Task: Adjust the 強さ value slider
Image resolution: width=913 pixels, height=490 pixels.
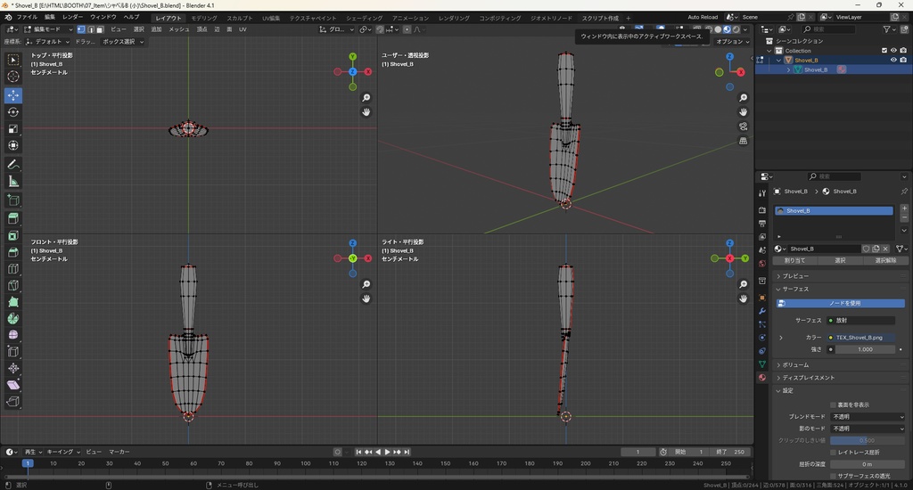Action: point(865,350)
